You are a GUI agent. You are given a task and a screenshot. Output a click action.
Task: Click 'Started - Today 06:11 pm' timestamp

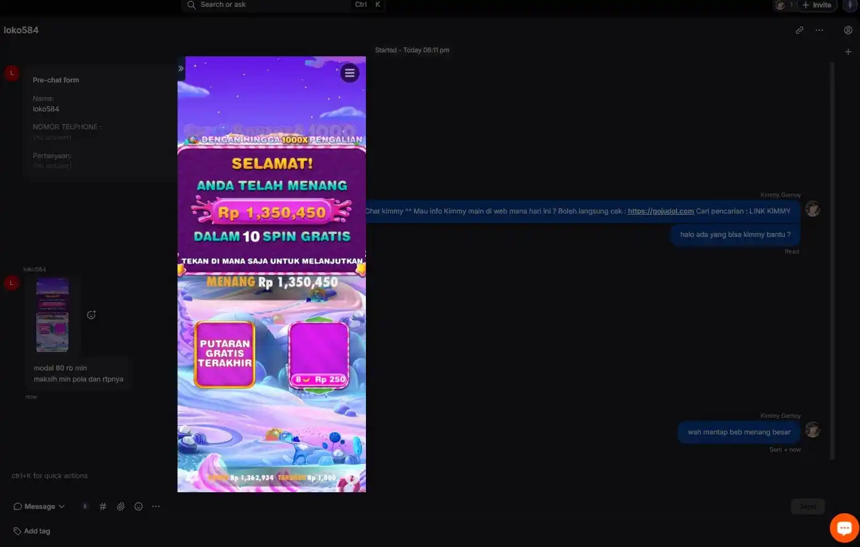click(x=412, y=50)
